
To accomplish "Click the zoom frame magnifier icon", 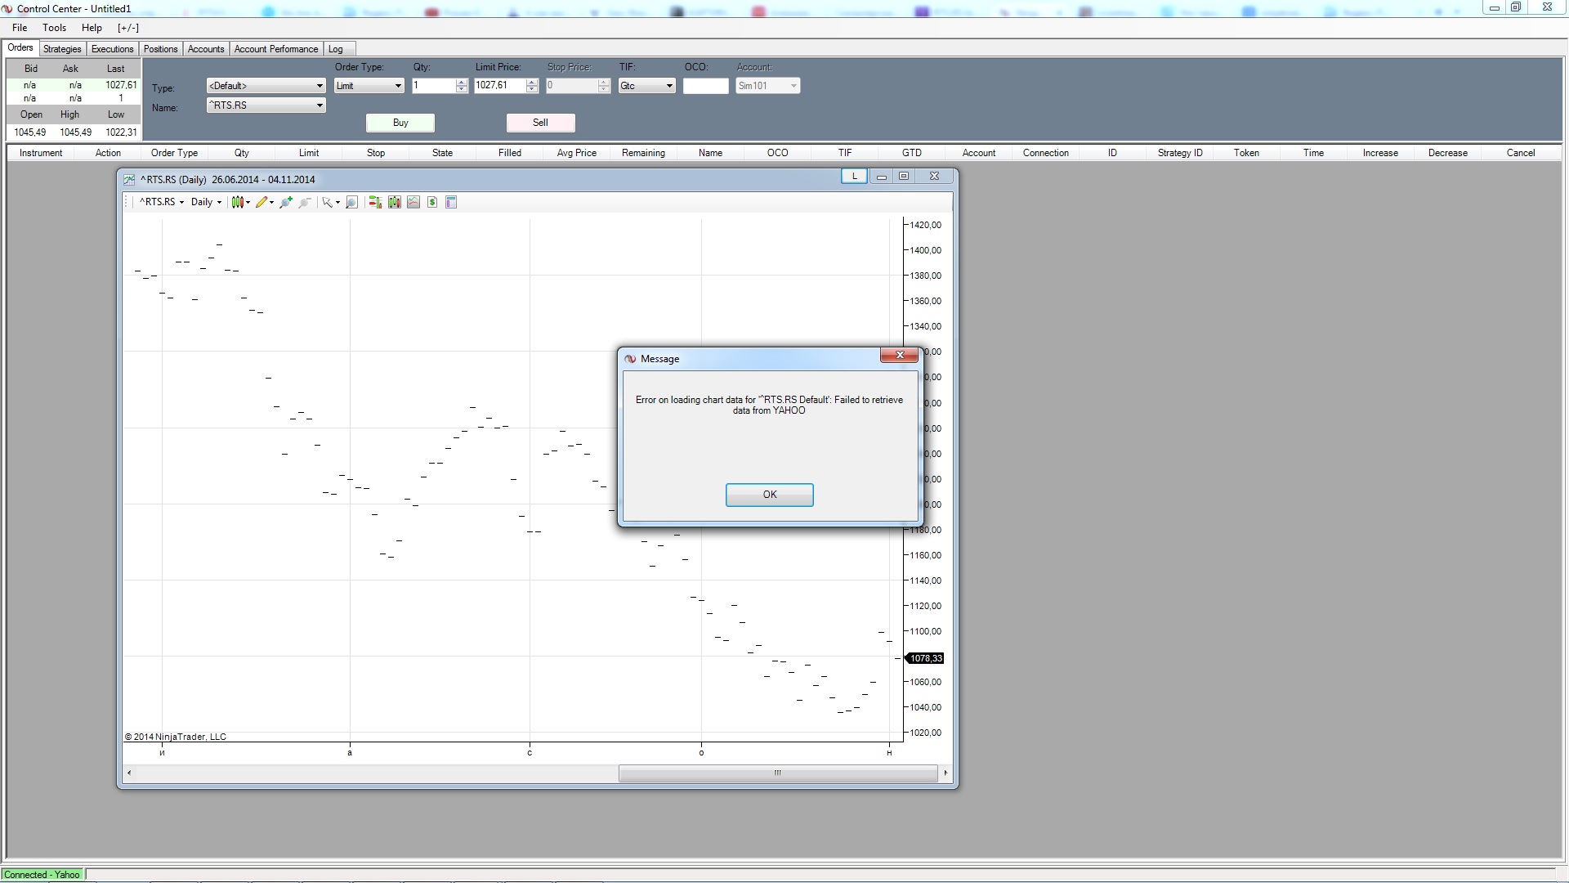I will 351,202.
